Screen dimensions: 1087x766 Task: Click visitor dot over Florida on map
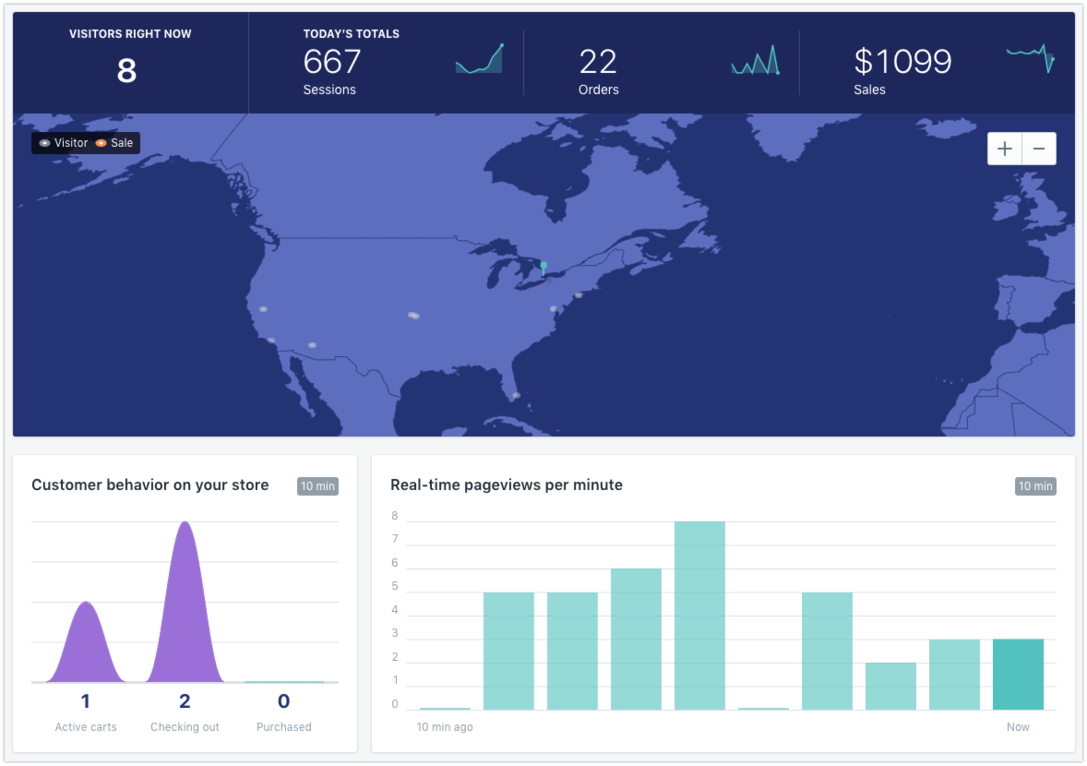coord(516,395)
